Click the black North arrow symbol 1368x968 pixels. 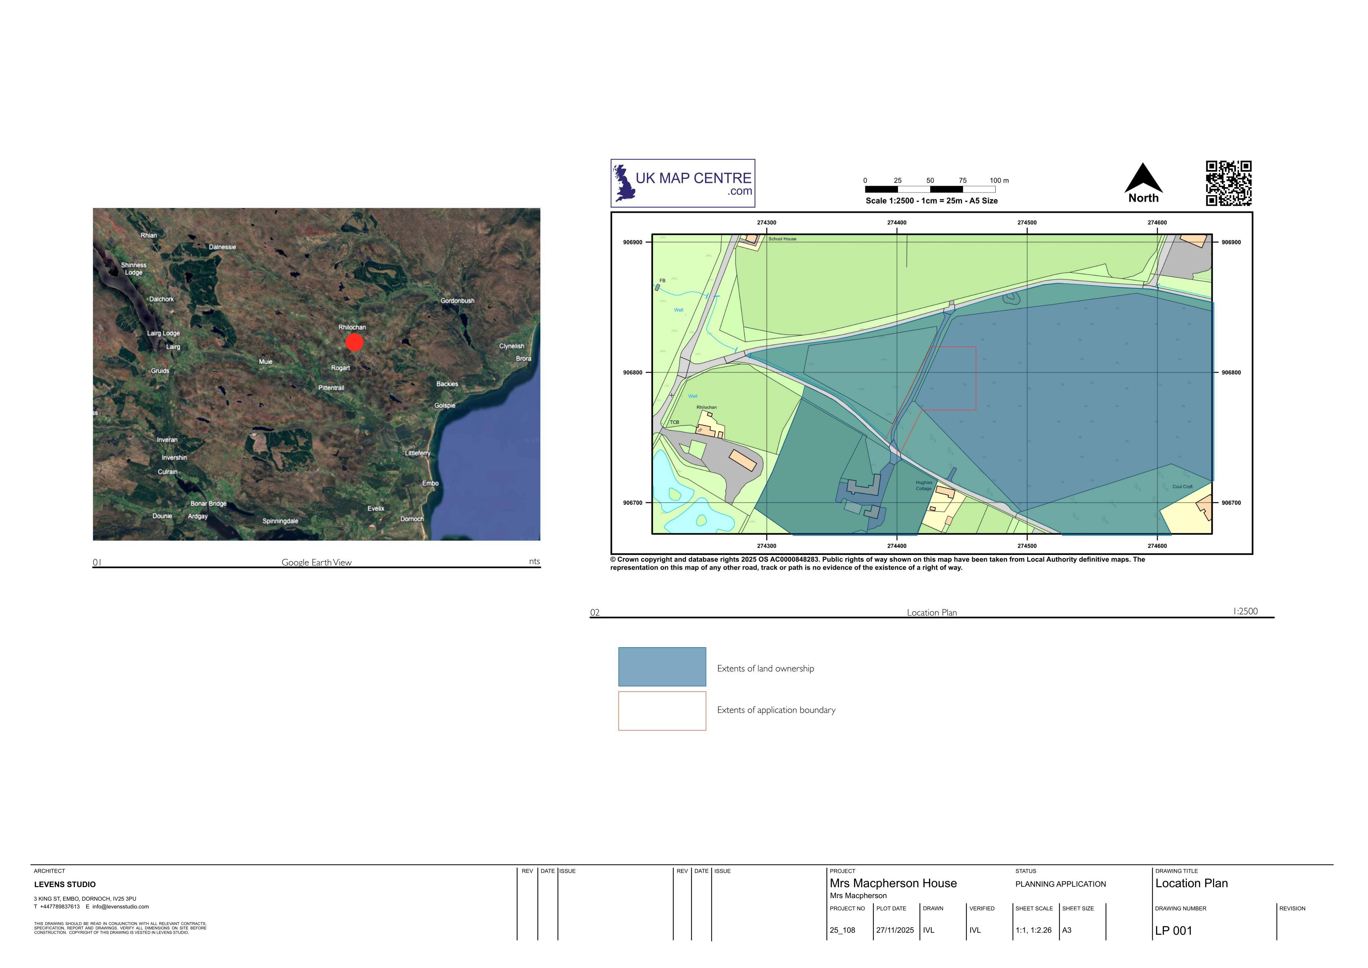[x=1143, y=178]
